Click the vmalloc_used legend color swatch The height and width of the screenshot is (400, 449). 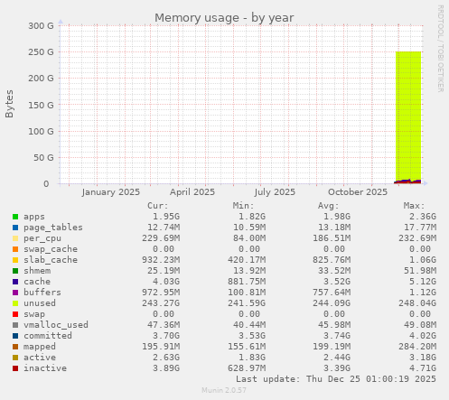pyautogui.click(x=15, y=325)
